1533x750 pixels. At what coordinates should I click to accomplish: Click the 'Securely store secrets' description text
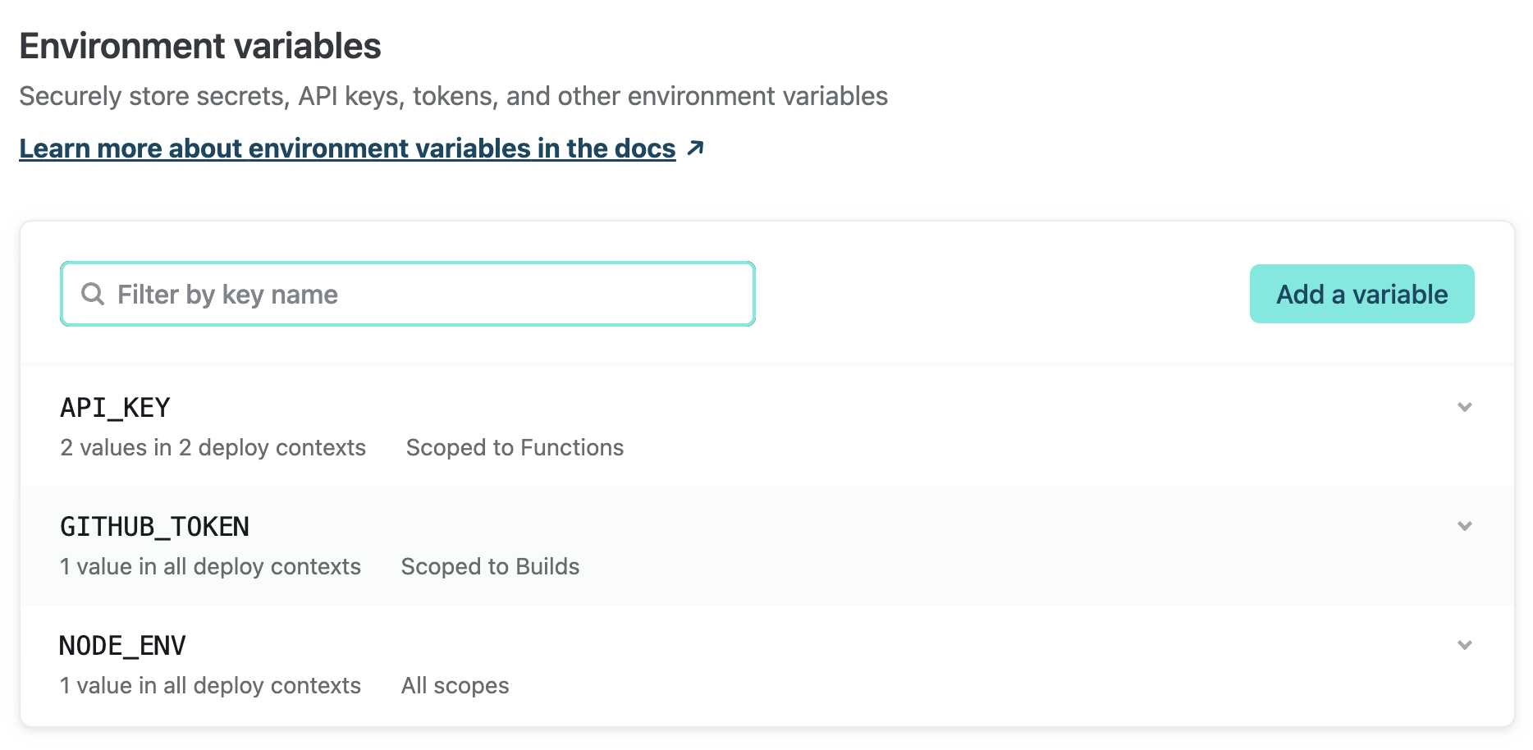pos(453,97)
